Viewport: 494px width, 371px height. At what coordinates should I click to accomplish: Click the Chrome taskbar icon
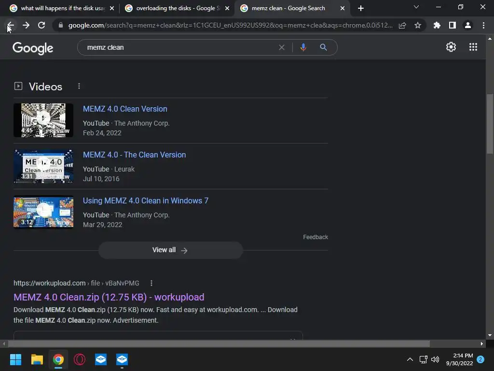58,359
